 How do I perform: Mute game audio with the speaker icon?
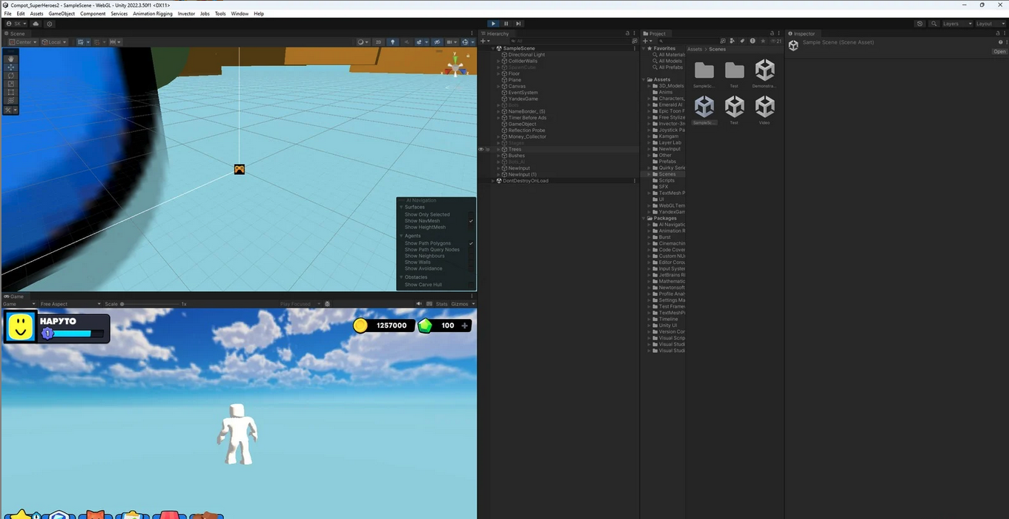click(x=419, y=303)
